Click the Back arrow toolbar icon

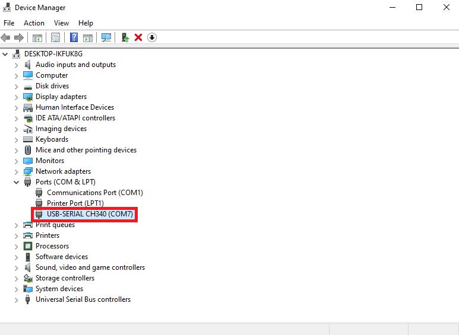[5, 37]
